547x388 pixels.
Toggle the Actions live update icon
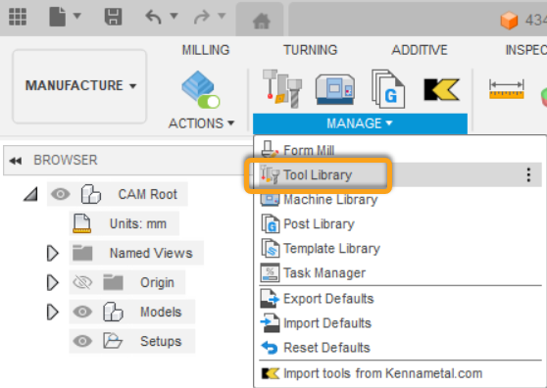(201, 89)
